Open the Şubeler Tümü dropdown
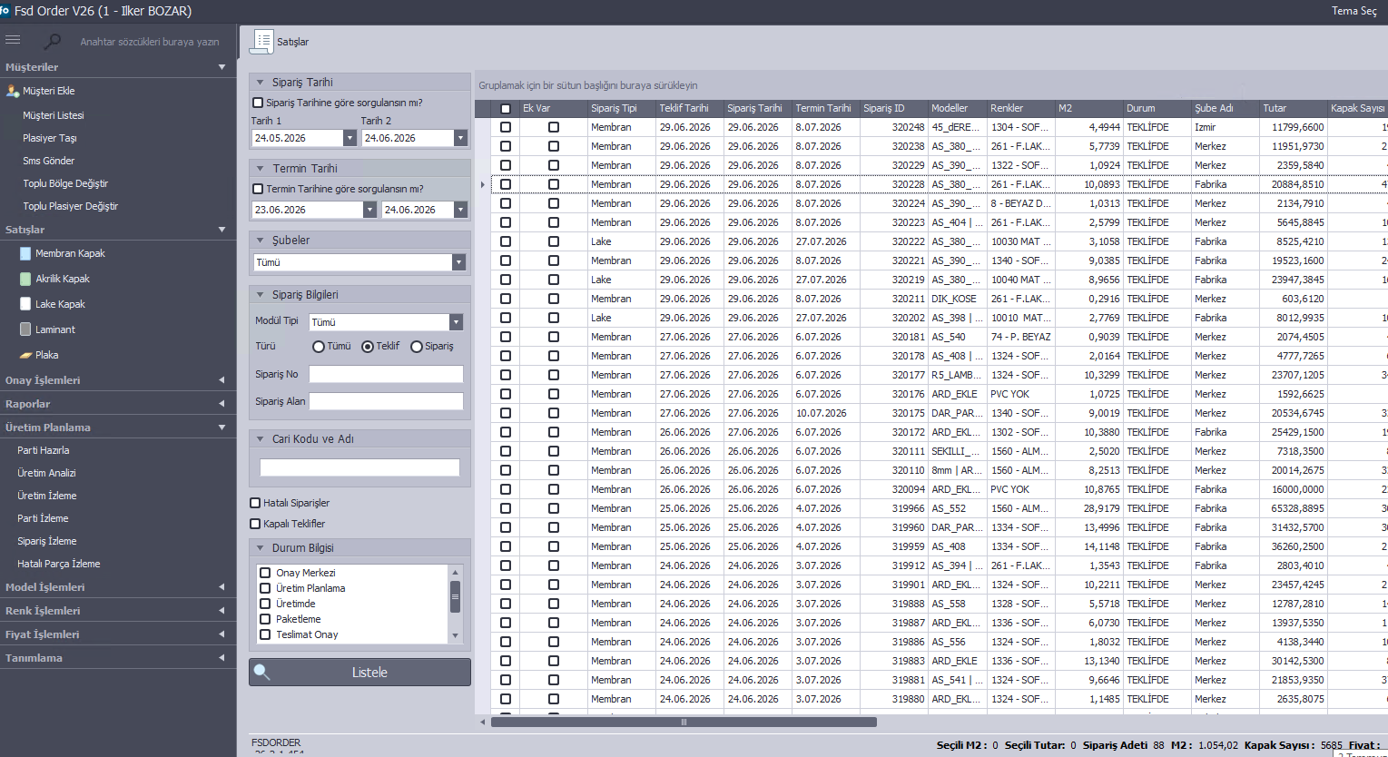 coord(458,262)
